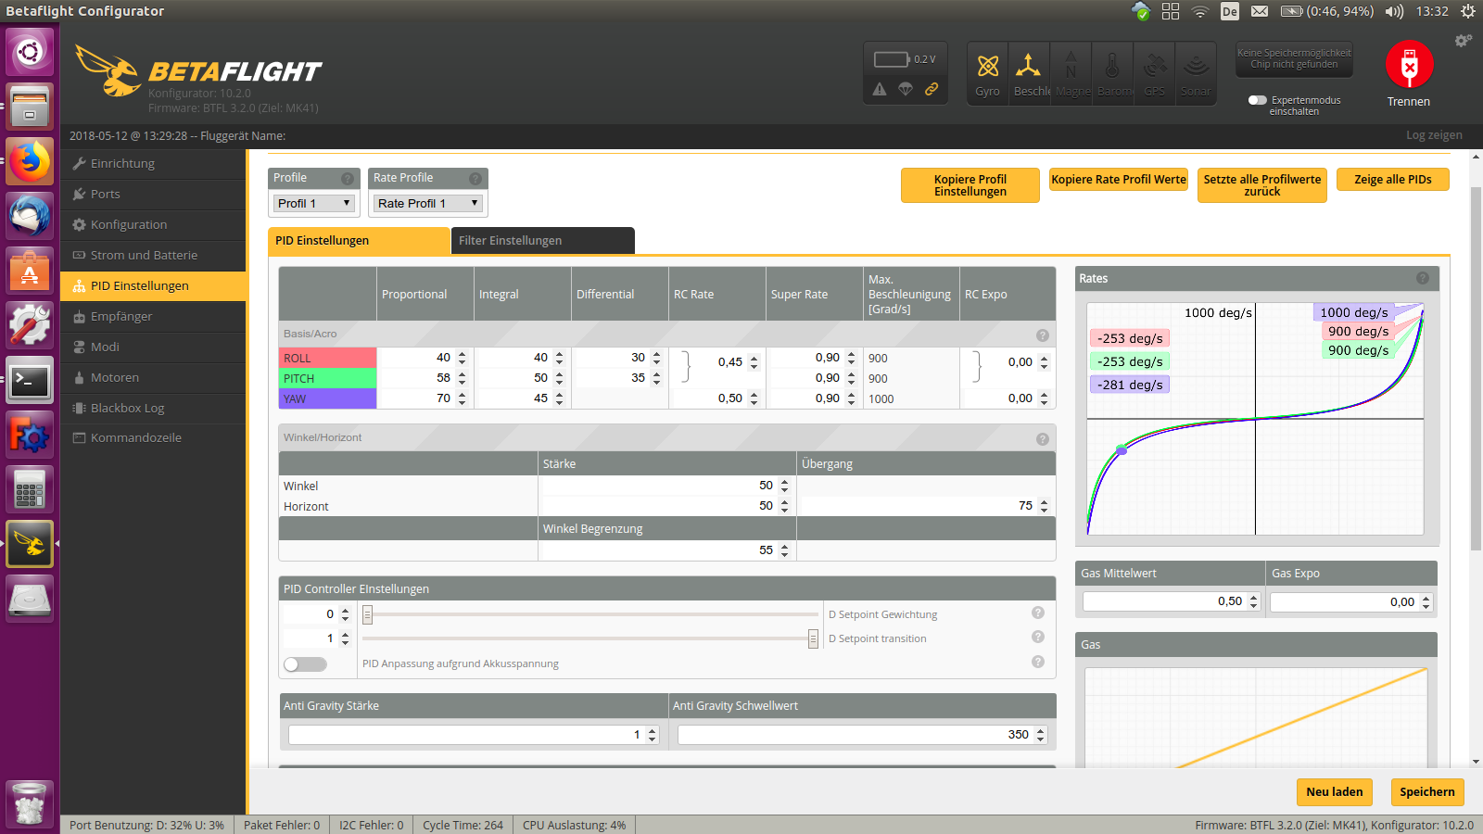1483x834 pixels.
Task: Click the D Setpoint Gewichtung slider
Action: 589,614
